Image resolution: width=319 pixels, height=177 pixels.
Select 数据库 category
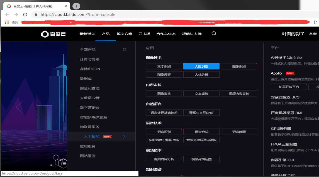pyautogui.click(x=86, y=79)
